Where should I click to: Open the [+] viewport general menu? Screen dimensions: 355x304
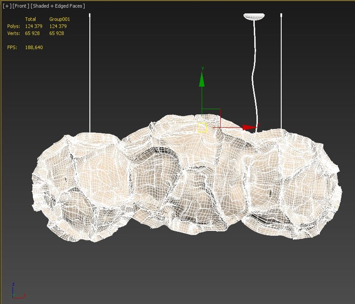click(x=7, y=6)
